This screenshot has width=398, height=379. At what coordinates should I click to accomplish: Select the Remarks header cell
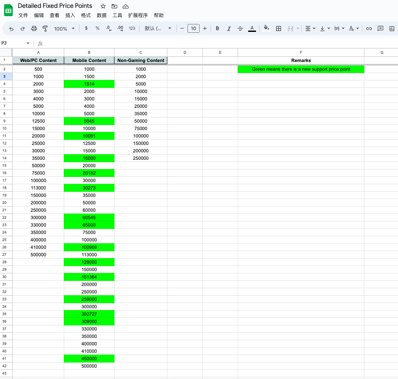click(x=301, y=60)
